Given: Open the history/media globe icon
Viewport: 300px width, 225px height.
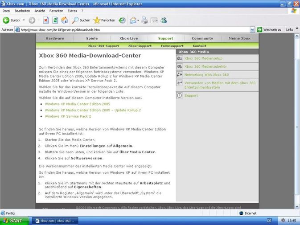Looking at the screenshot, I should click(x=122, y=20).
